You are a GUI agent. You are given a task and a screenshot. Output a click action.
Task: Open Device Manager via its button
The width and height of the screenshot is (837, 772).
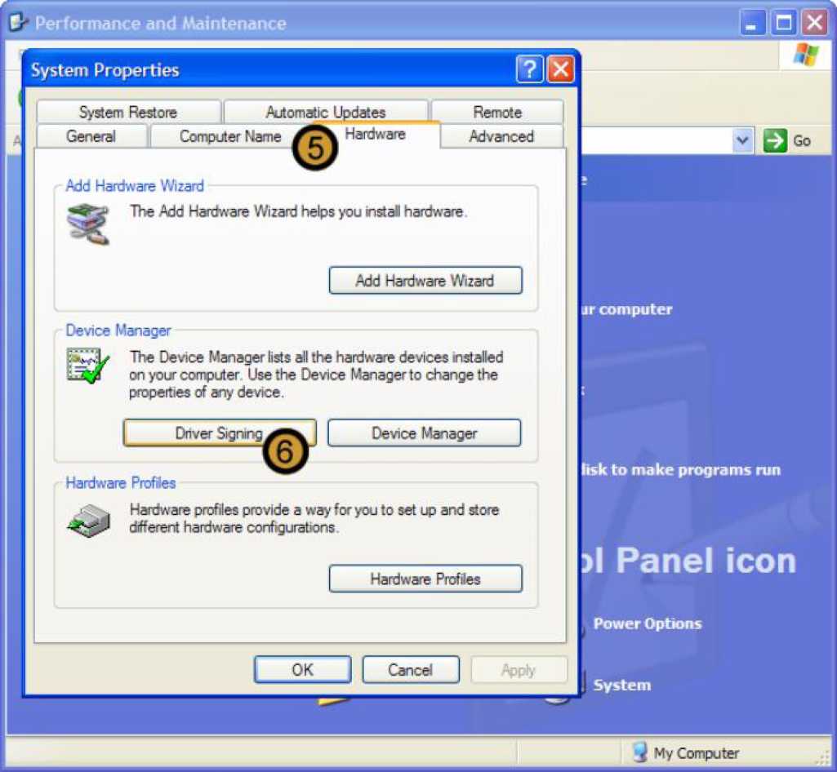(x=425, y=433)
